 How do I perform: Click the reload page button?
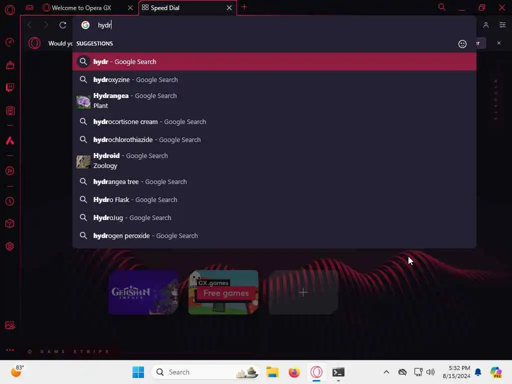click(62, 25)
